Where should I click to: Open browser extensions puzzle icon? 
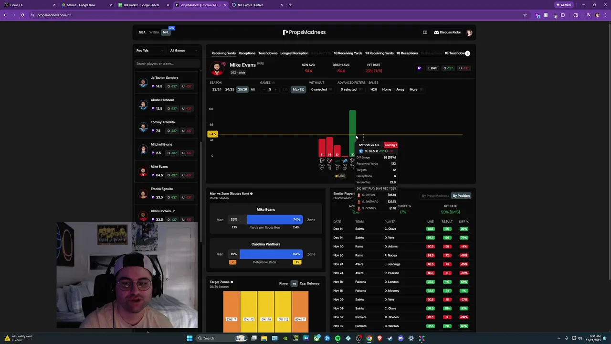point(563,15)
